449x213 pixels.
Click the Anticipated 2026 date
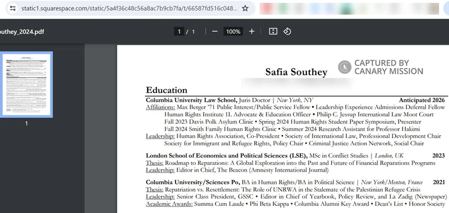click(422, 100)
